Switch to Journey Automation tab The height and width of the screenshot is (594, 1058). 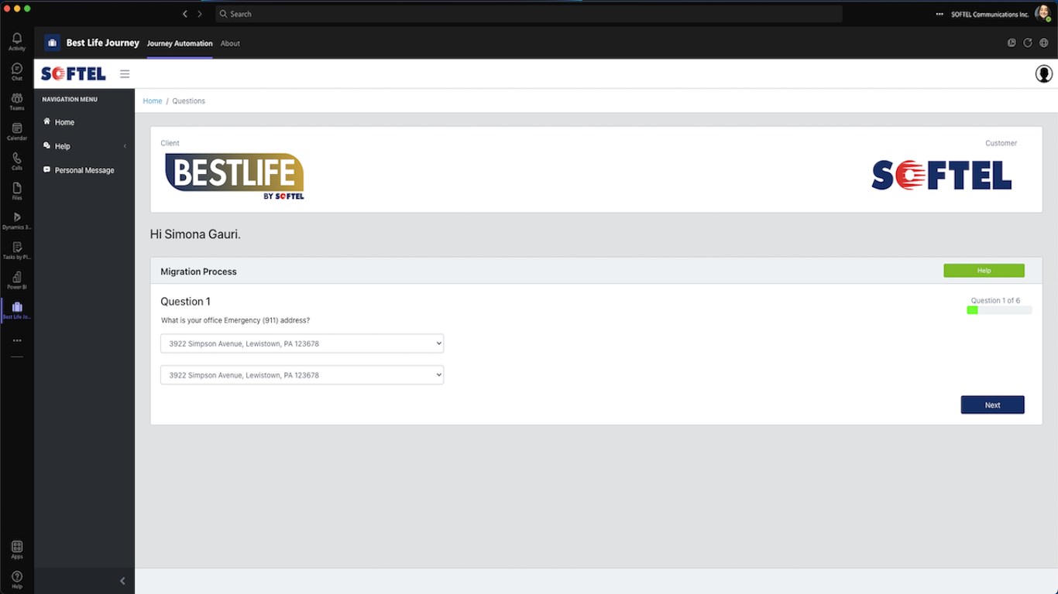[x=180, y=43]
